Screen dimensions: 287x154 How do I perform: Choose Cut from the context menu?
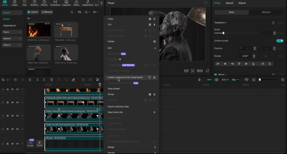coord(131,24)
